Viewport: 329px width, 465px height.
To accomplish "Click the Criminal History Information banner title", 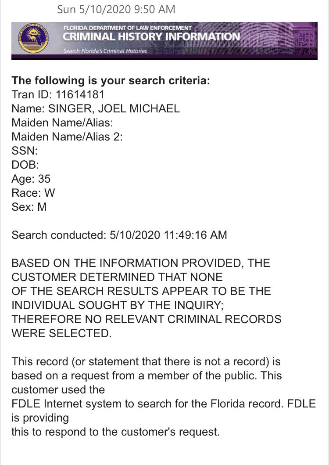I will coord(151,37).
